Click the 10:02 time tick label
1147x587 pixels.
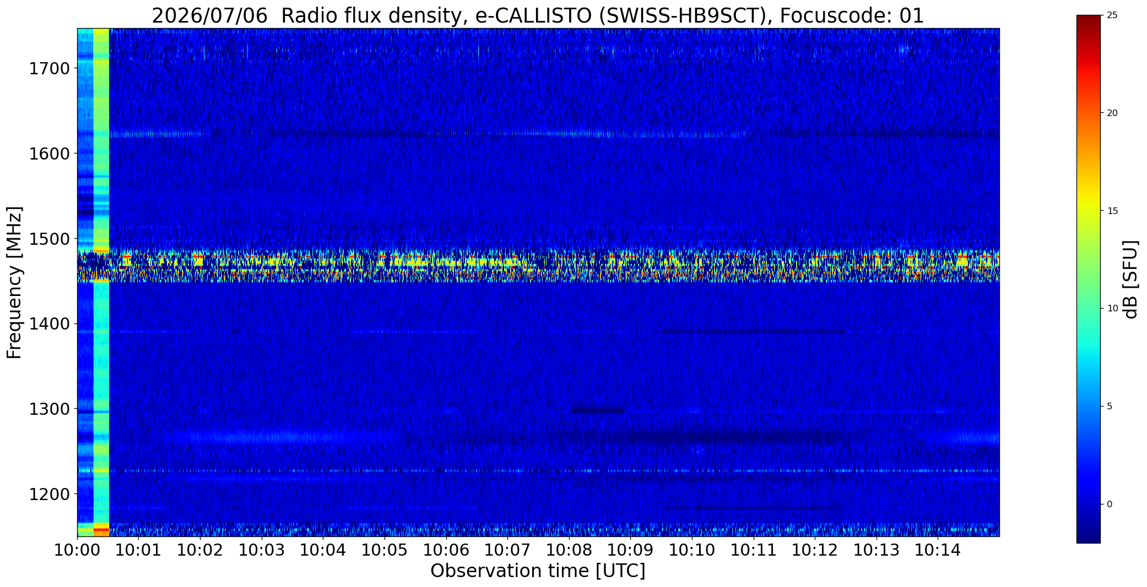pos(200,550)
